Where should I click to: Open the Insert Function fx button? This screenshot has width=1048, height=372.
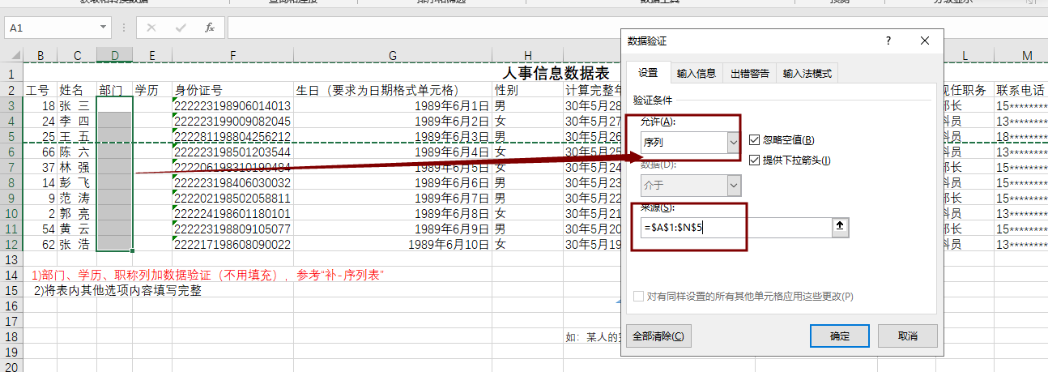click(x=210, y=28)
